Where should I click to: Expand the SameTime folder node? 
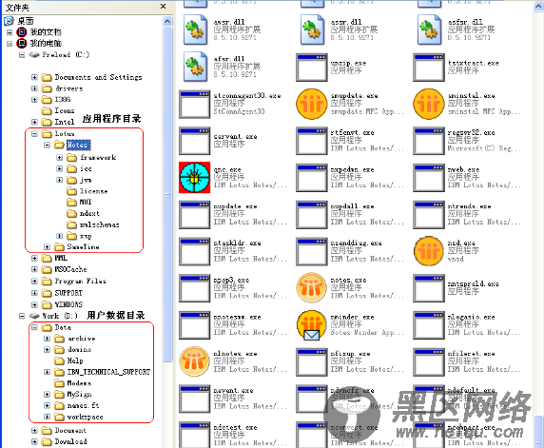48,246
